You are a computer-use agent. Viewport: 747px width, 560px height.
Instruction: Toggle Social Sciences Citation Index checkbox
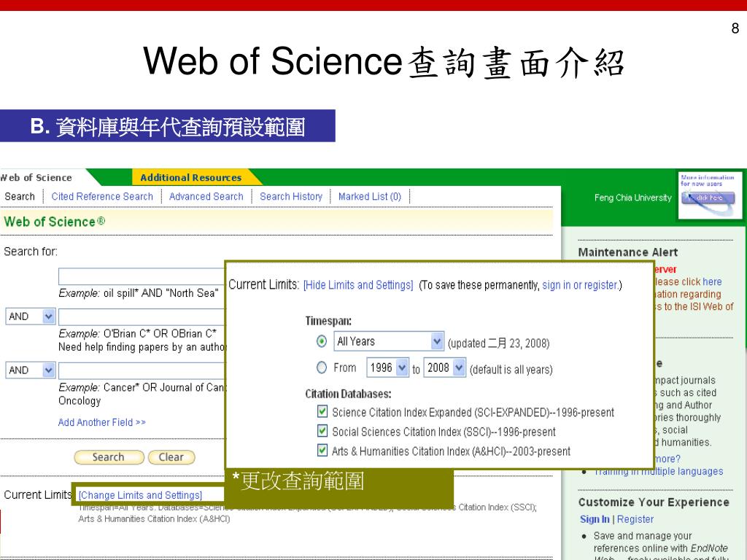(322, 430)
